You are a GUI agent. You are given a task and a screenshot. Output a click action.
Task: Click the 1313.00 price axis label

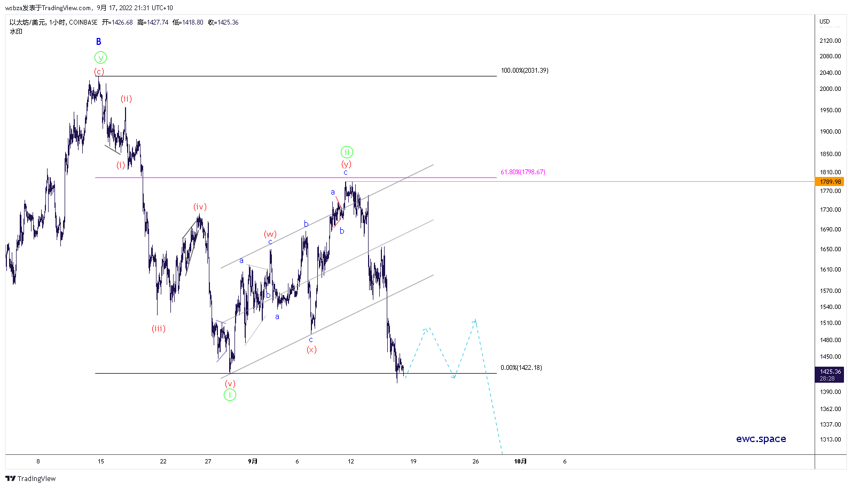tap(830, 439)
